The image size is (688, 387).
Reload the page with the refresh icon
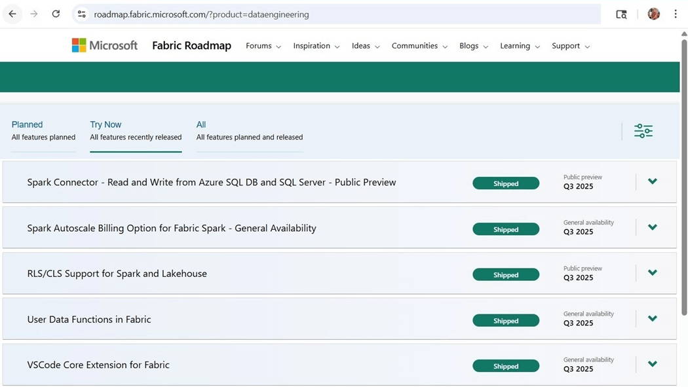[56, 14]
